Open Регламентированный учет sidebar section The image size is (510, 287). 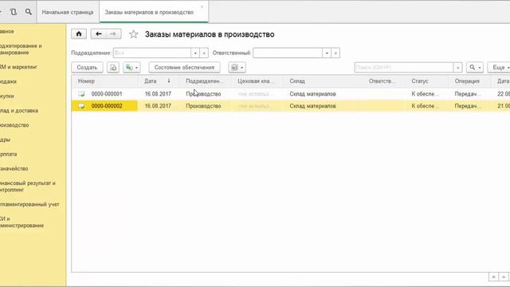pyautogui.click(x=29, y=205)
